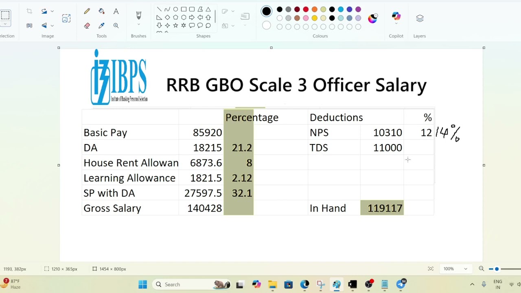
Task: Select the Colour 1 black swatch
Action: click(266, 11)
